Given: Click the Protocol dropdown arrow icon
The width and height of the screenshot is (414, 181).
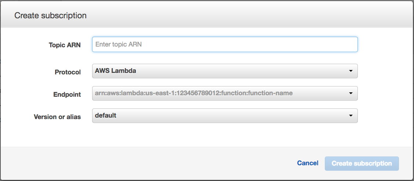Looking at the screenshot, I should (351, 71).
